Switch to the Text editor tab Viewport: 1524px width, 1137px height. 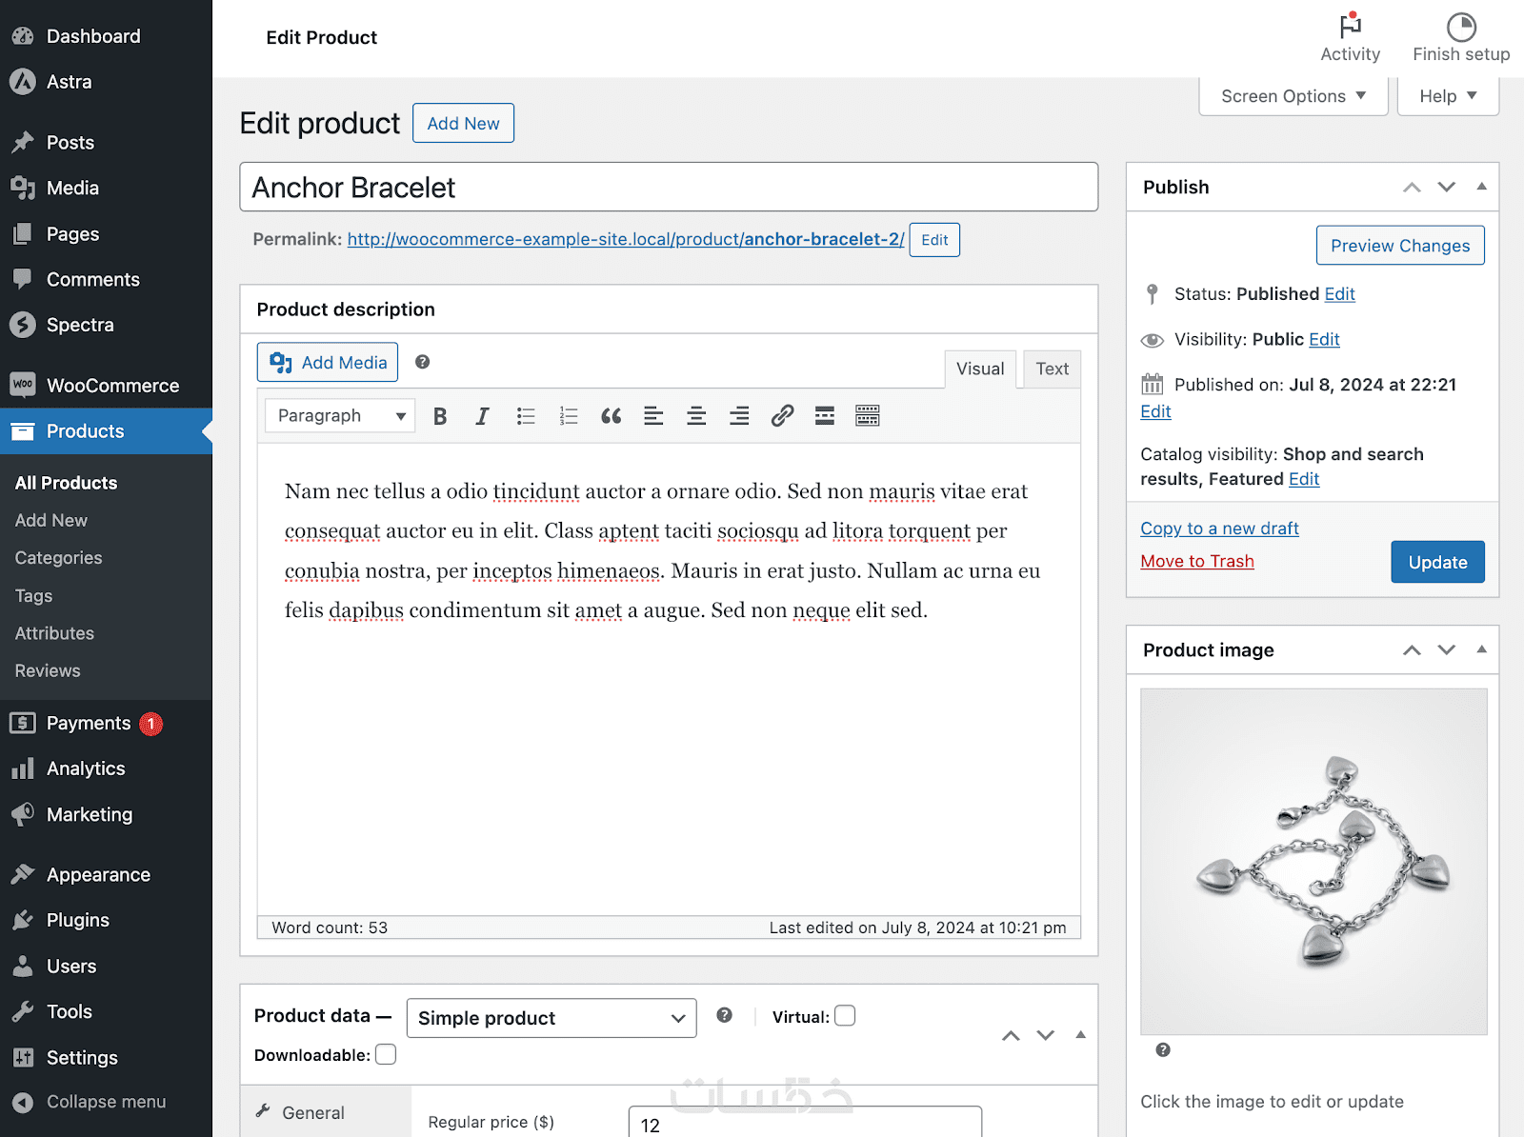click(x=1053, y=369)
